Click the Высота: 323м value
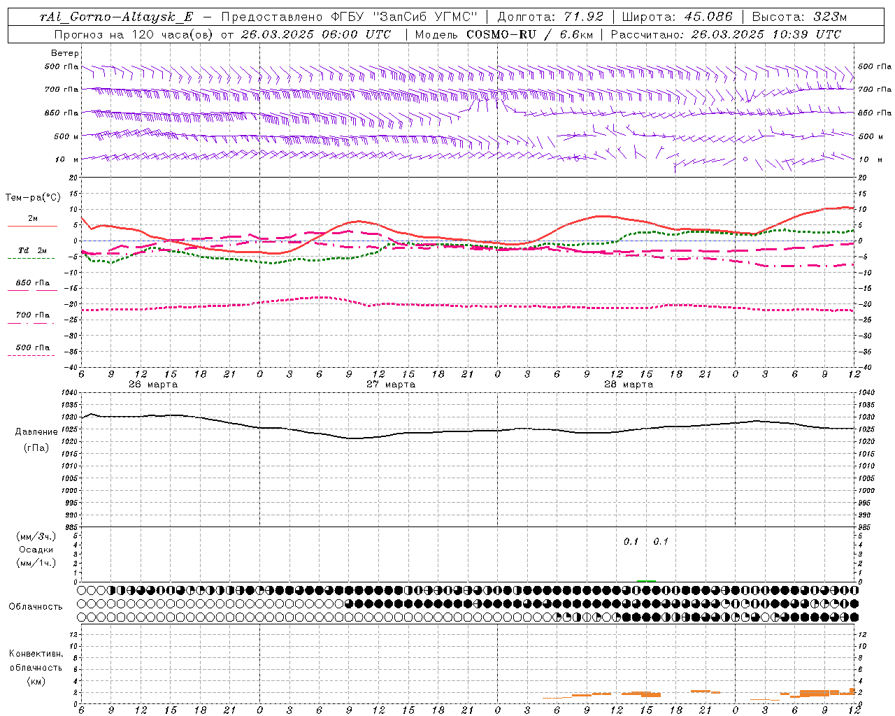Viewport: 895px width, 716px height. [x=799, y=17]
